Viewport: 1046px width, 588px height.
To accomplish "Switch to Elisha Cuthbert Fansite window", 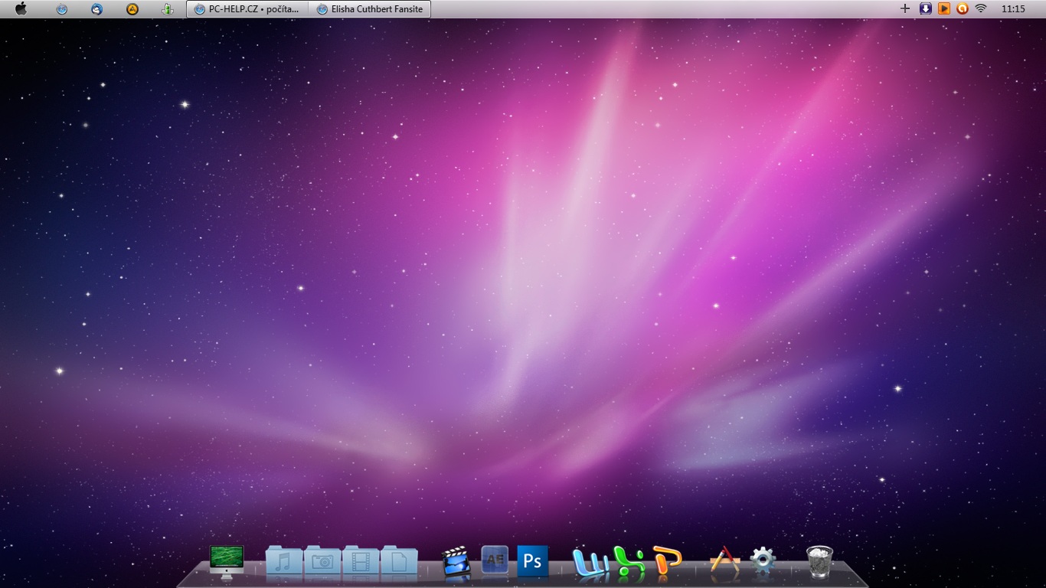I will [369, 9].
